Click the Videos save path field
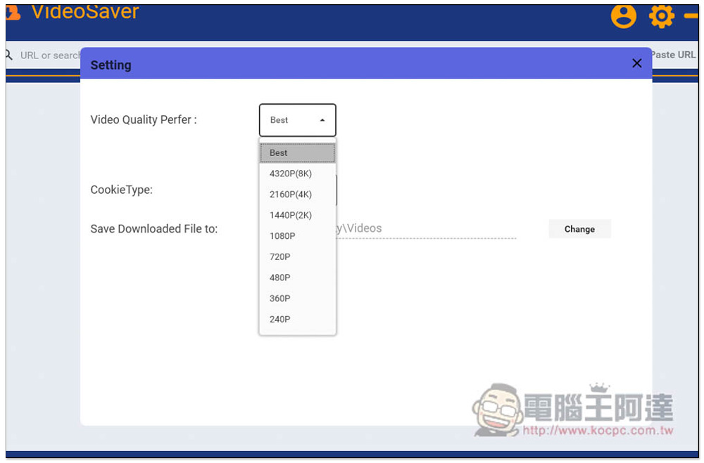Image resolution: width=704 pixels, height=463 pixels. pos(426,228)
